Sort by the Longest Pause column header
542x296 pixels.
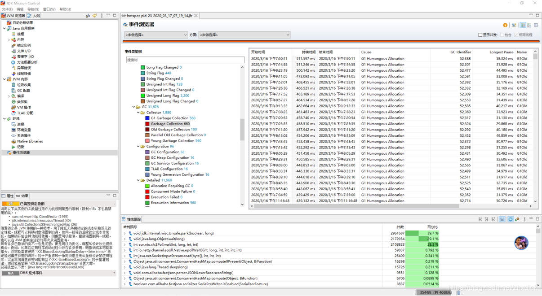(502, 52)
